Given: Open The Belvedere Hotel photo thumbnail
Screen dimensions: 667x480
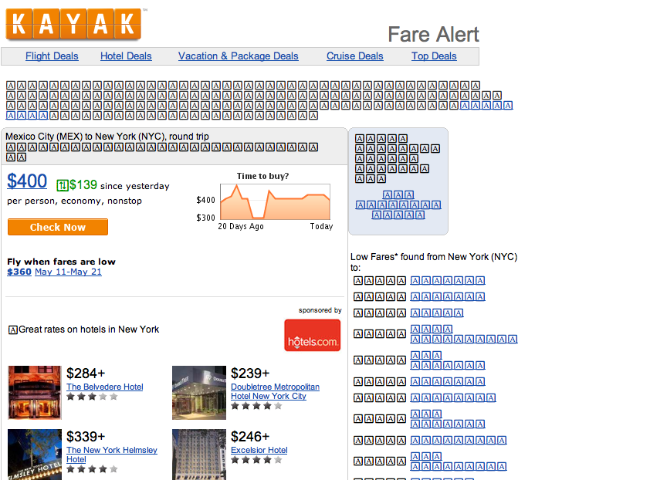Looking at the screenshot, I should click(35, 393).
